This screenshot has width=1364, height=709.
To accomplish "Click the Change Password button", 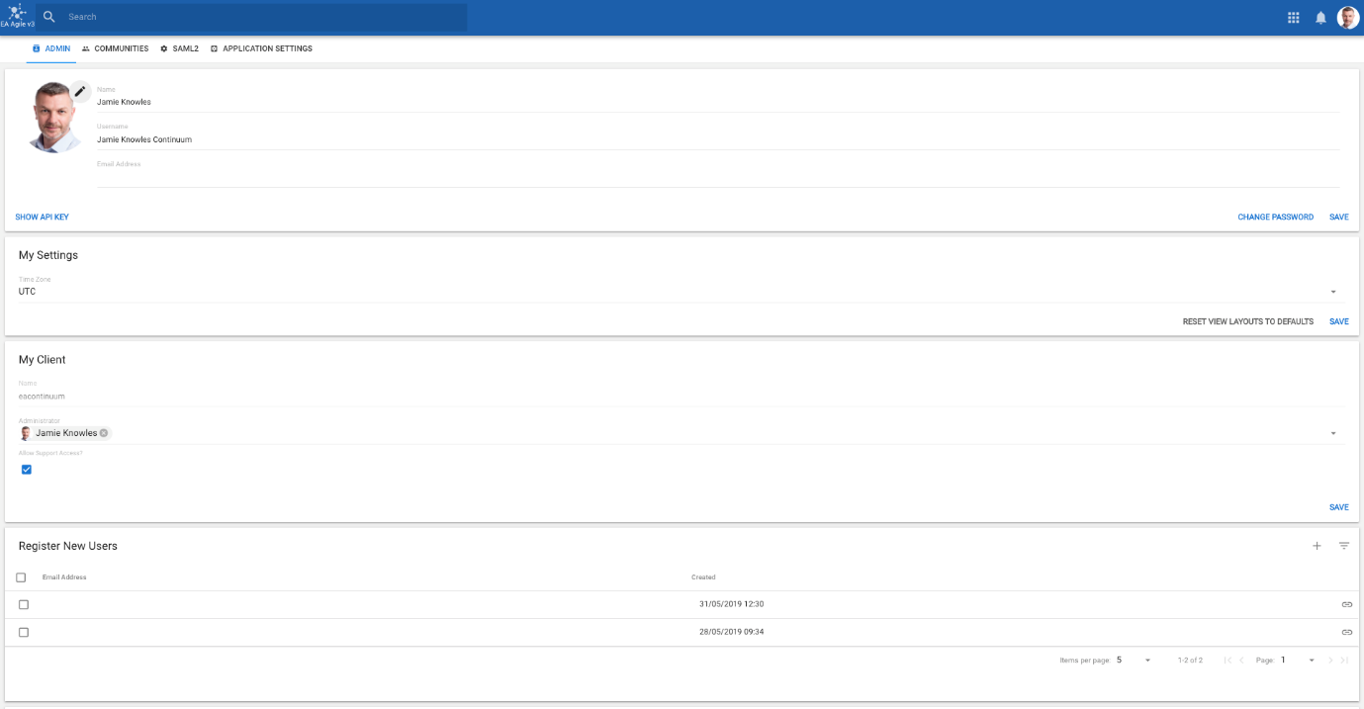I will [1276, 218].
